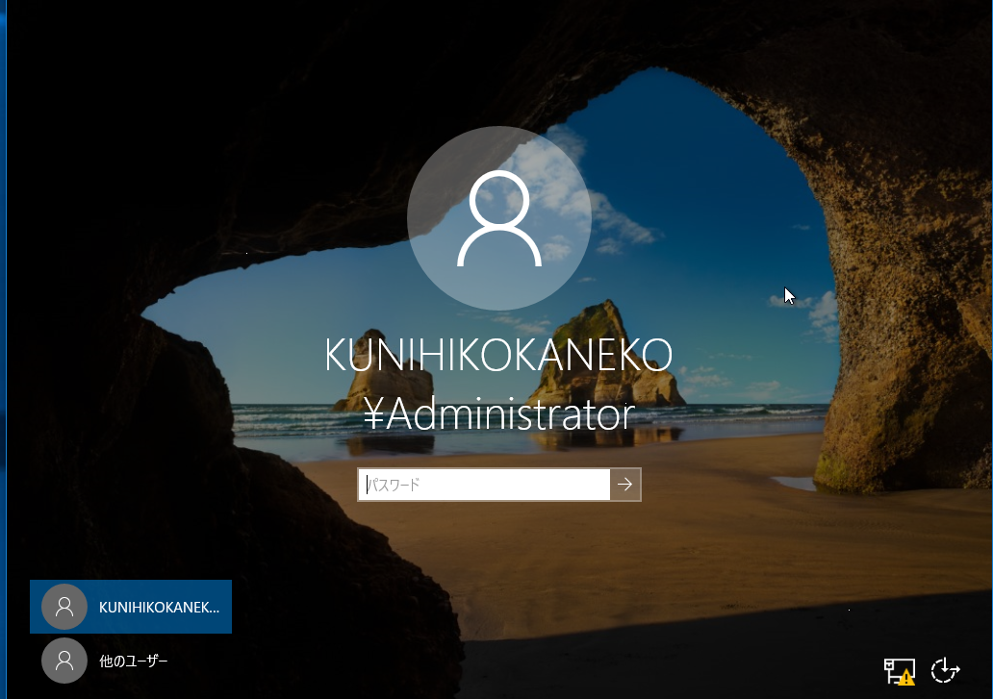Open the network status icon with warning

coord(900,671)
